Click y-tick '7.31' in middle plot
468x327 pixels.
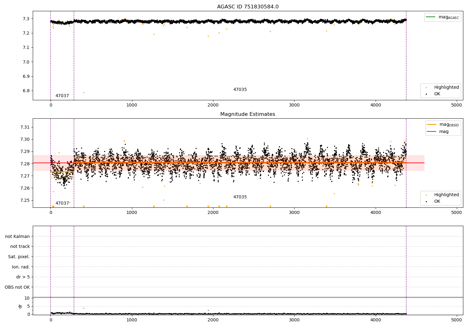(25, 127)
